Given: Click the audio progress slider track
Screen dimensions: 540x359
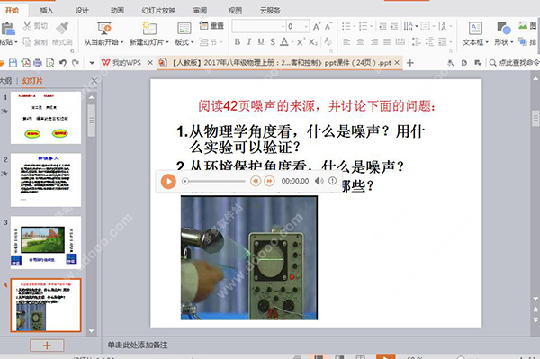Looking at the screenshot, I should pos(214,181).
